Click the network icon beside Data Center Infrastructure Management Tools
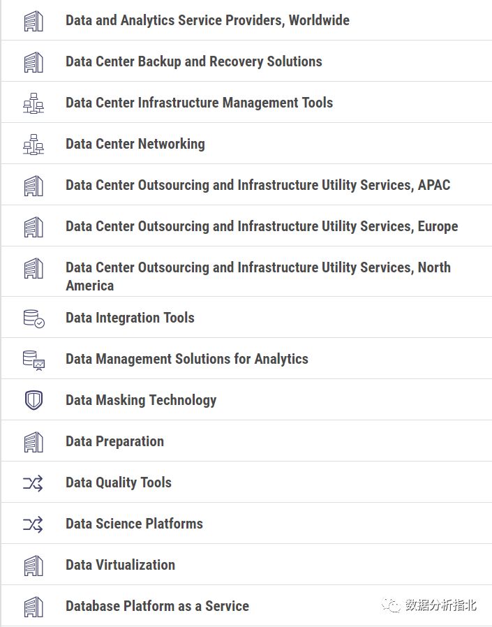The image size is (492, 627). 33,103
